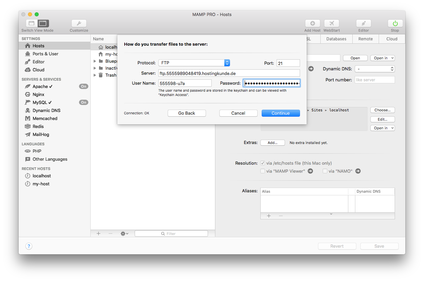Enable resolution via NAMO
Screen dimensions: 424x281
click(325, 171)
